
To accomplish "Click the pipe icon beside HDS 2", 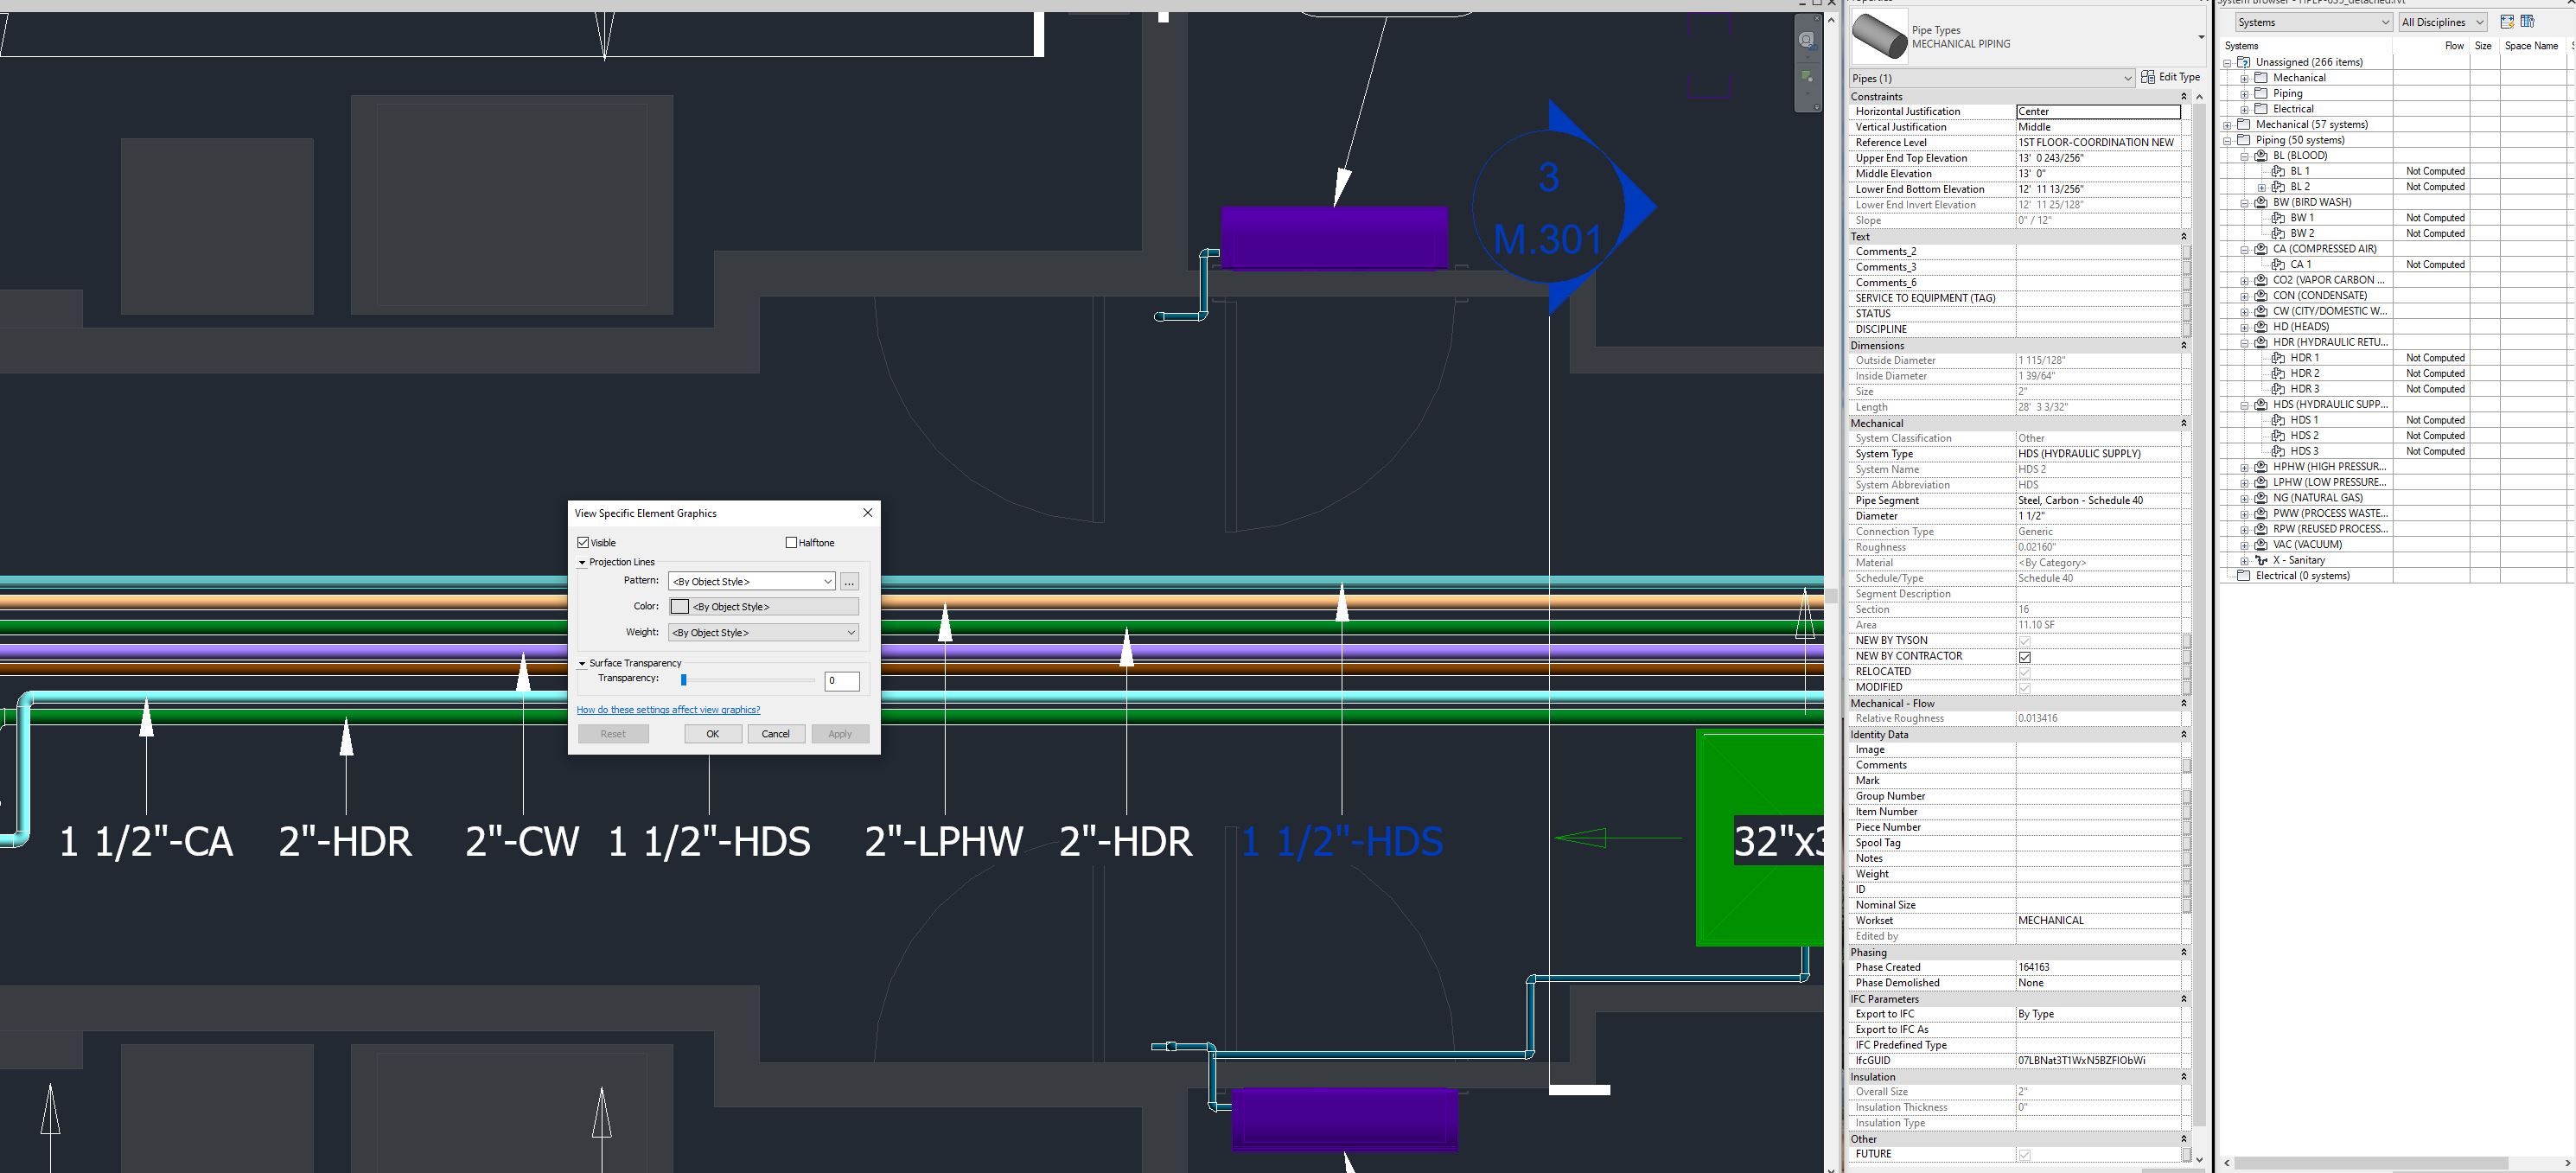I will tap(2276, 435).
